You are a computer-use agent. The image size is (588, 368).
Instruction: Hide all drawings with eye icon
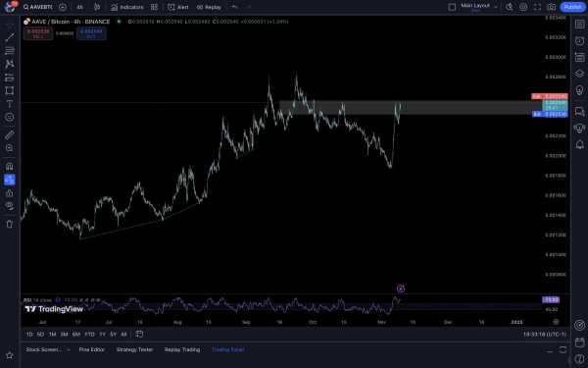pyautogui.click(x=10, y=206)
